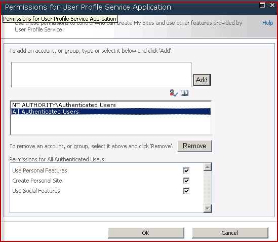
Task: Click permissions list scroll down arrow
Action: pos(208,209)
